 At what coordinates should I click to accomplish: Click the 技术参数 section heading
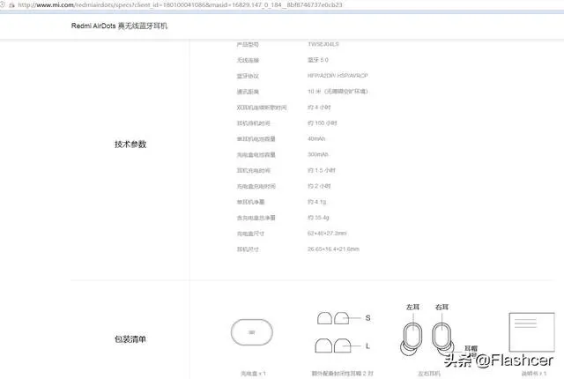[x=130, y=145]
